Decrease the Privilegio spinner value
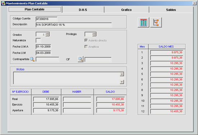 (x=94, y=35)
